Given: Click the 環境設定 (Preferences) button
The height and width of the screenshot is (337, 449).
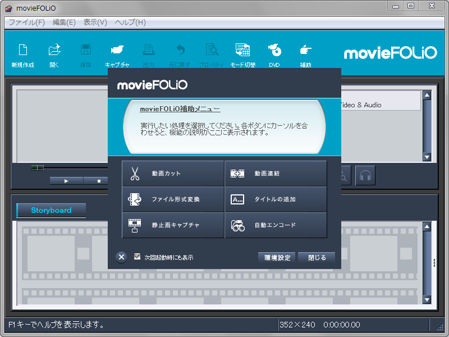Looking at the screenshot, I should pyautogui.click(x=277, y=257).
